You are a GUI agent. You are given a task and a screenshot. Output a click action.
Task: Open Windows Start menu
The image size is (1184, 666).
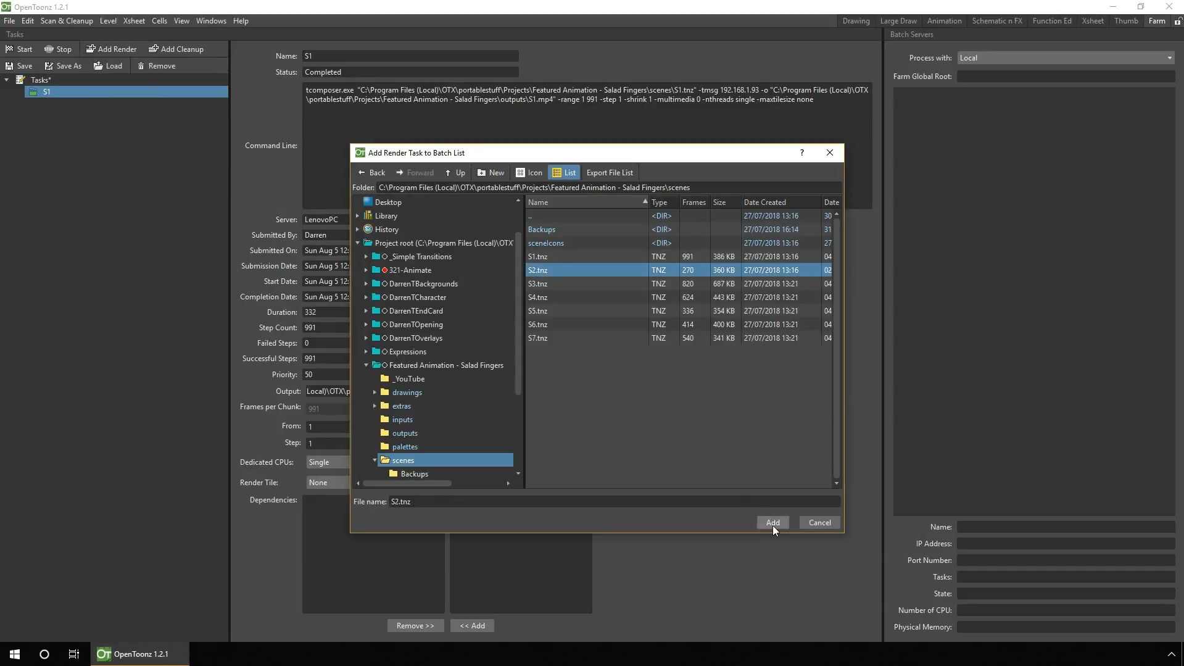point(15,654)
